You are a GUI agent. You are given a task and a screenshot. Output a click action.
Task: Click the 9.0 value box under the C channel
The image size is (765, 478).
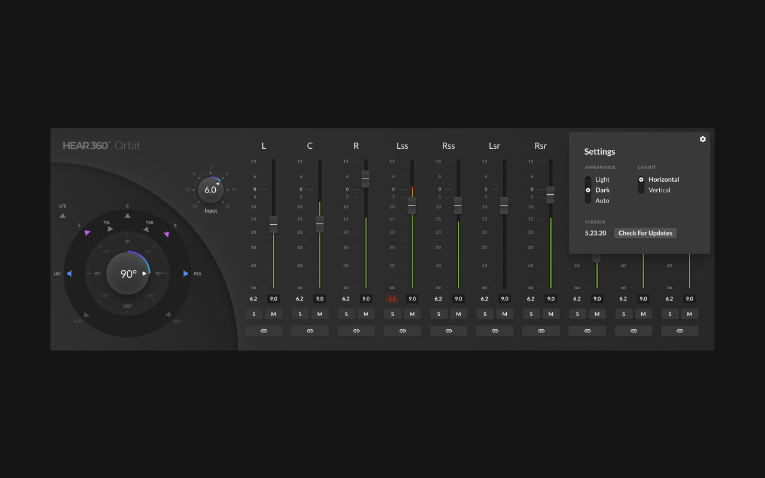pyautogui.click(x=320, y=299)
